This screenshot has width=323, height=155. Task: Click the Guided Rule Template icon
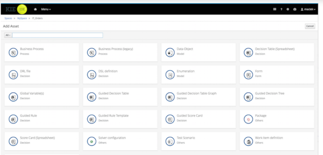(x=92, y=119)
